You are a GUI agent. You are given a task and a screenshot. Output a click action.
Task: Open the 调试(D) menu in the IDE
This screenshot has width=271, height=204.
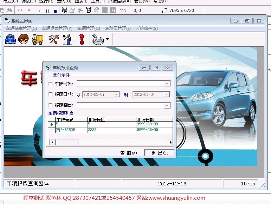point(28,1)
